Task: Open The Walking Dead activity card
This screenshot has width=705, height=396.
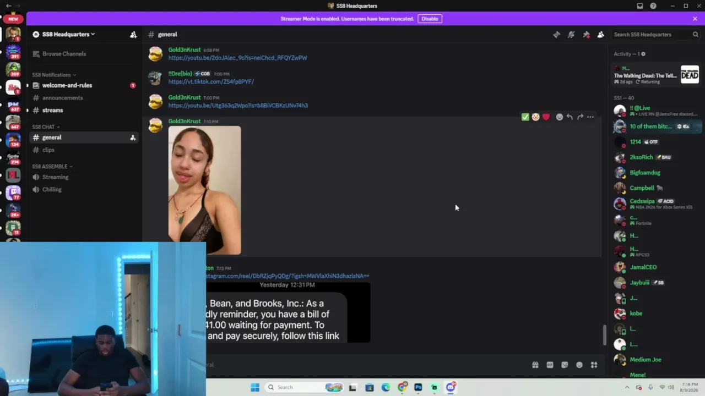Action: click(x=657, y=75)
